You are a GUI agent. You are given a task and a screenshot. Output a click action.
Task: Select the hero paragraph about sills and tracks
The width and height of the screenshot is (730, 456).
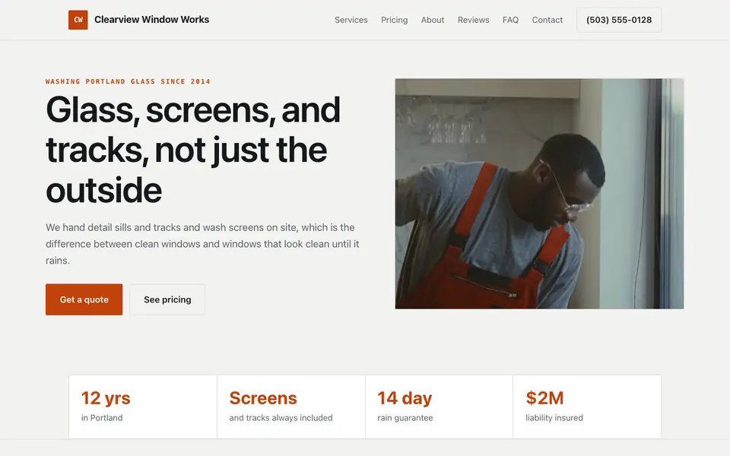pos(202,244)
